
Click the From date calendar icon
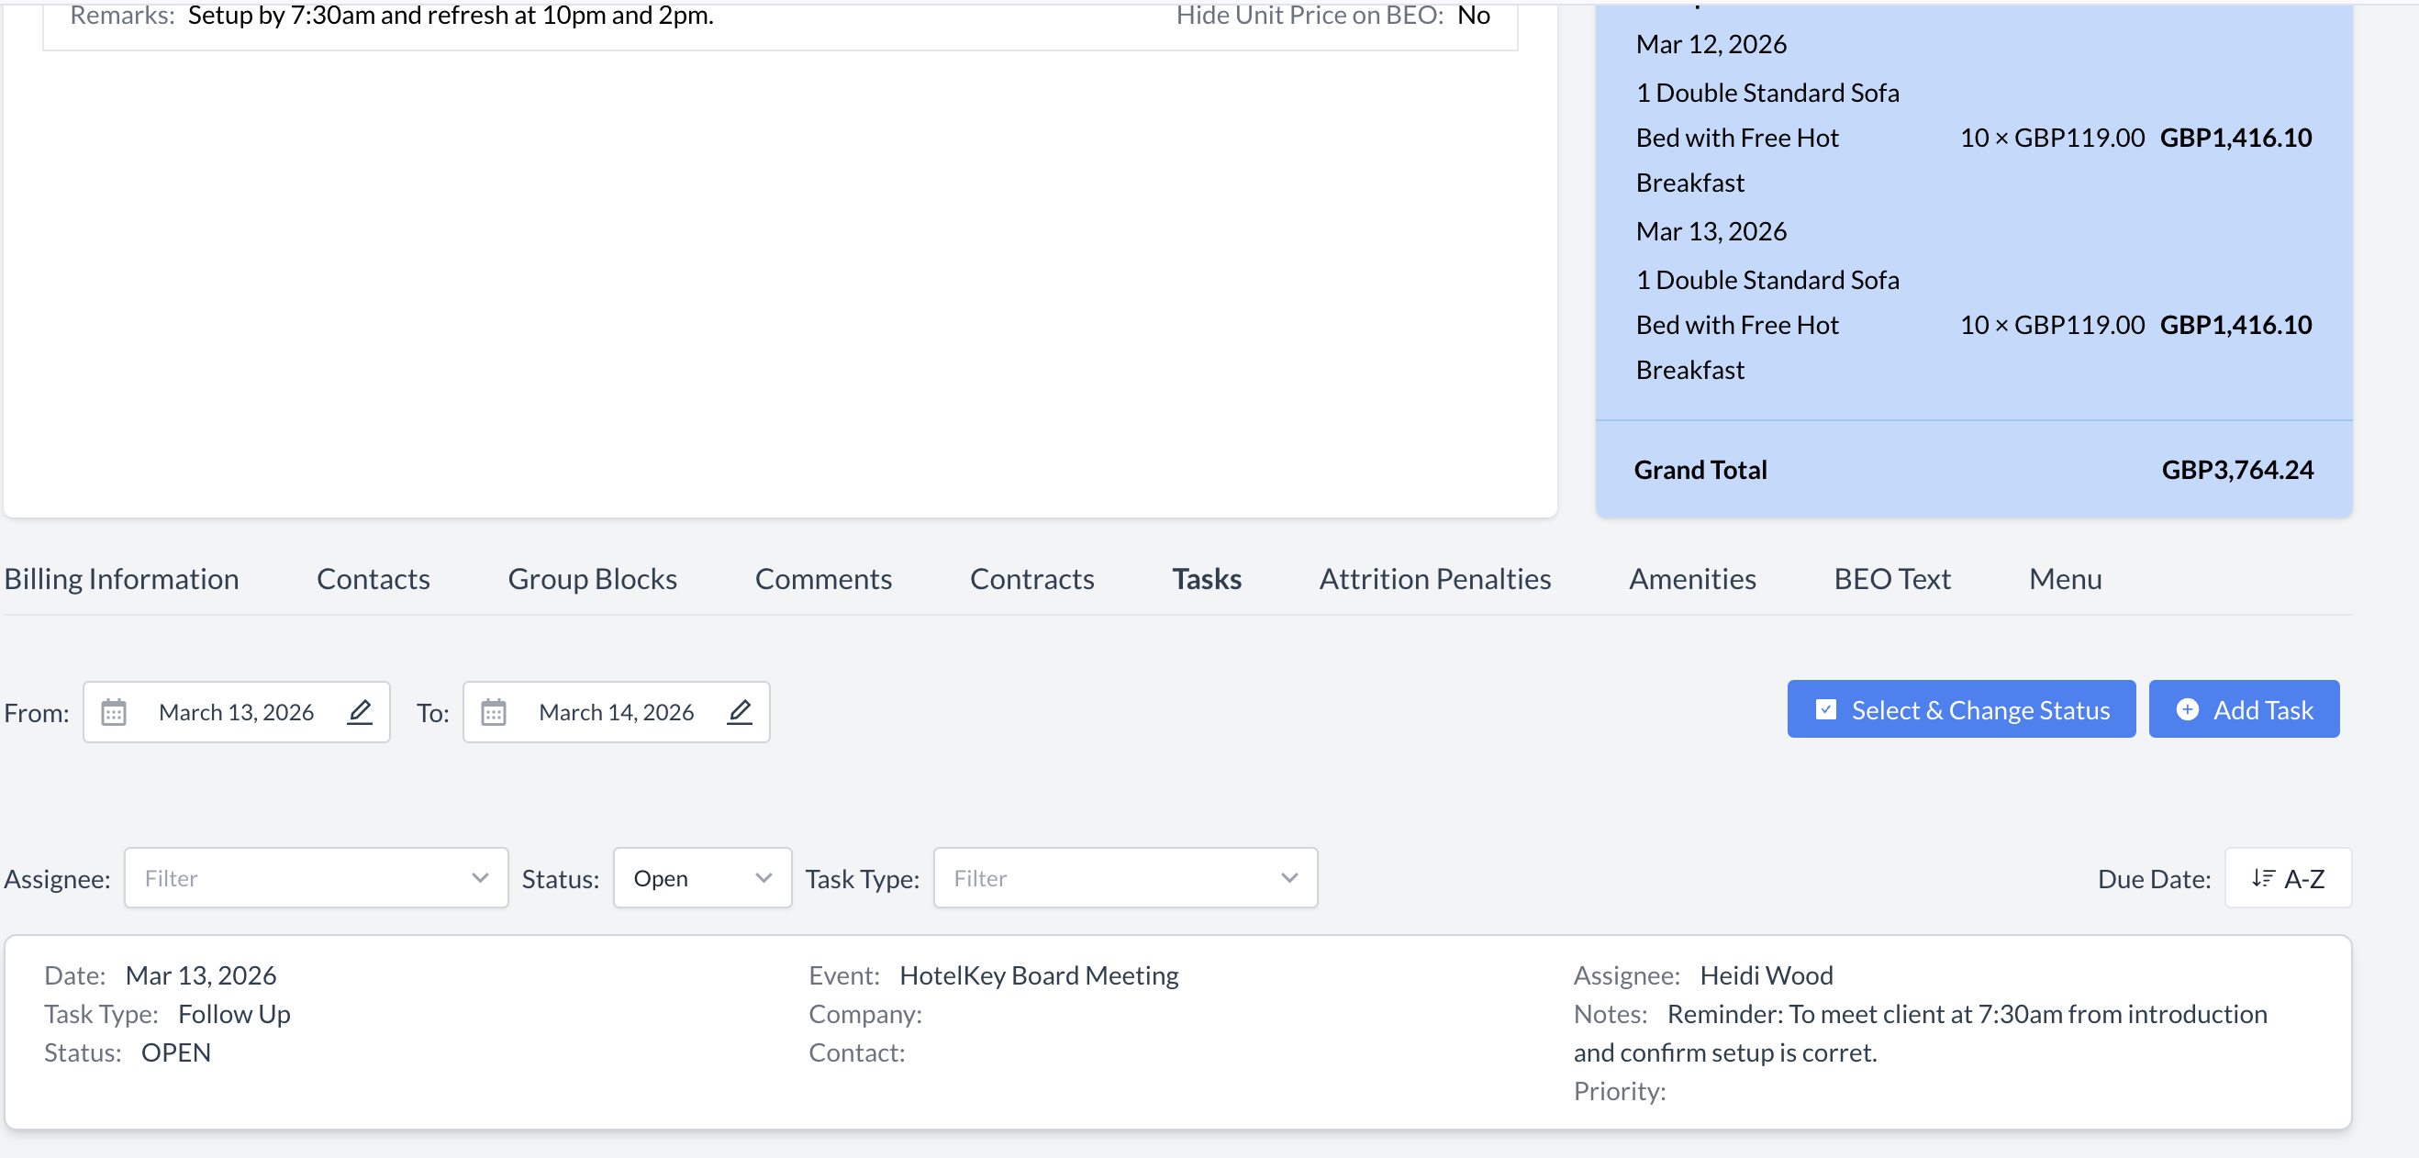point(114,712)
